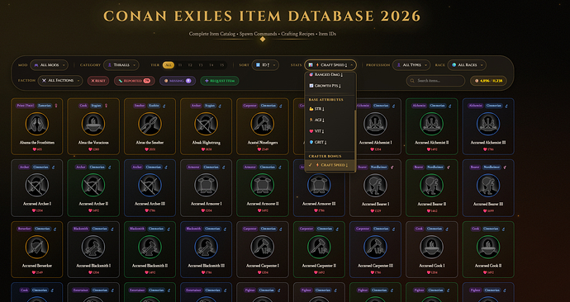Image resolution: width=570 pixels, height=302 pixels.
Task: Open Abna the Voracious cook icon
Action: click(93, 124)
